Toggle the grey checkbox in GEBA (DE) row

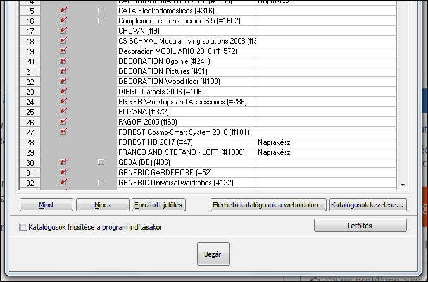(x=101, y=162)
